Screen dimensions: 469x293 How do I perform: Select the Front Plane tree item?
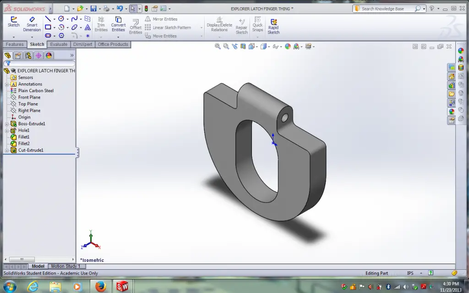click(x=29, y=97)
